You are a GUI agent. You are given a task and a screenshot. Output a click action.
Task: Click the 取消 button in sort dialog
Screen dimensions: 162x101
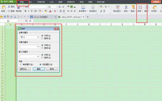[x=52, y=69]
